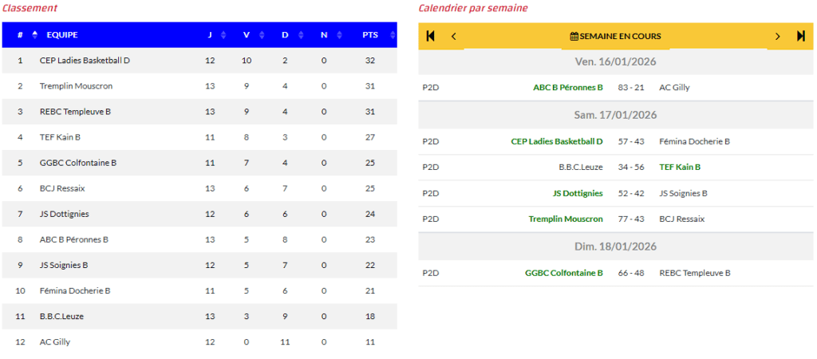This screenshot has width=817, height=359.
Task: Select Semaine en cours label
Action: pyautogui.click(x=620, y=36)
